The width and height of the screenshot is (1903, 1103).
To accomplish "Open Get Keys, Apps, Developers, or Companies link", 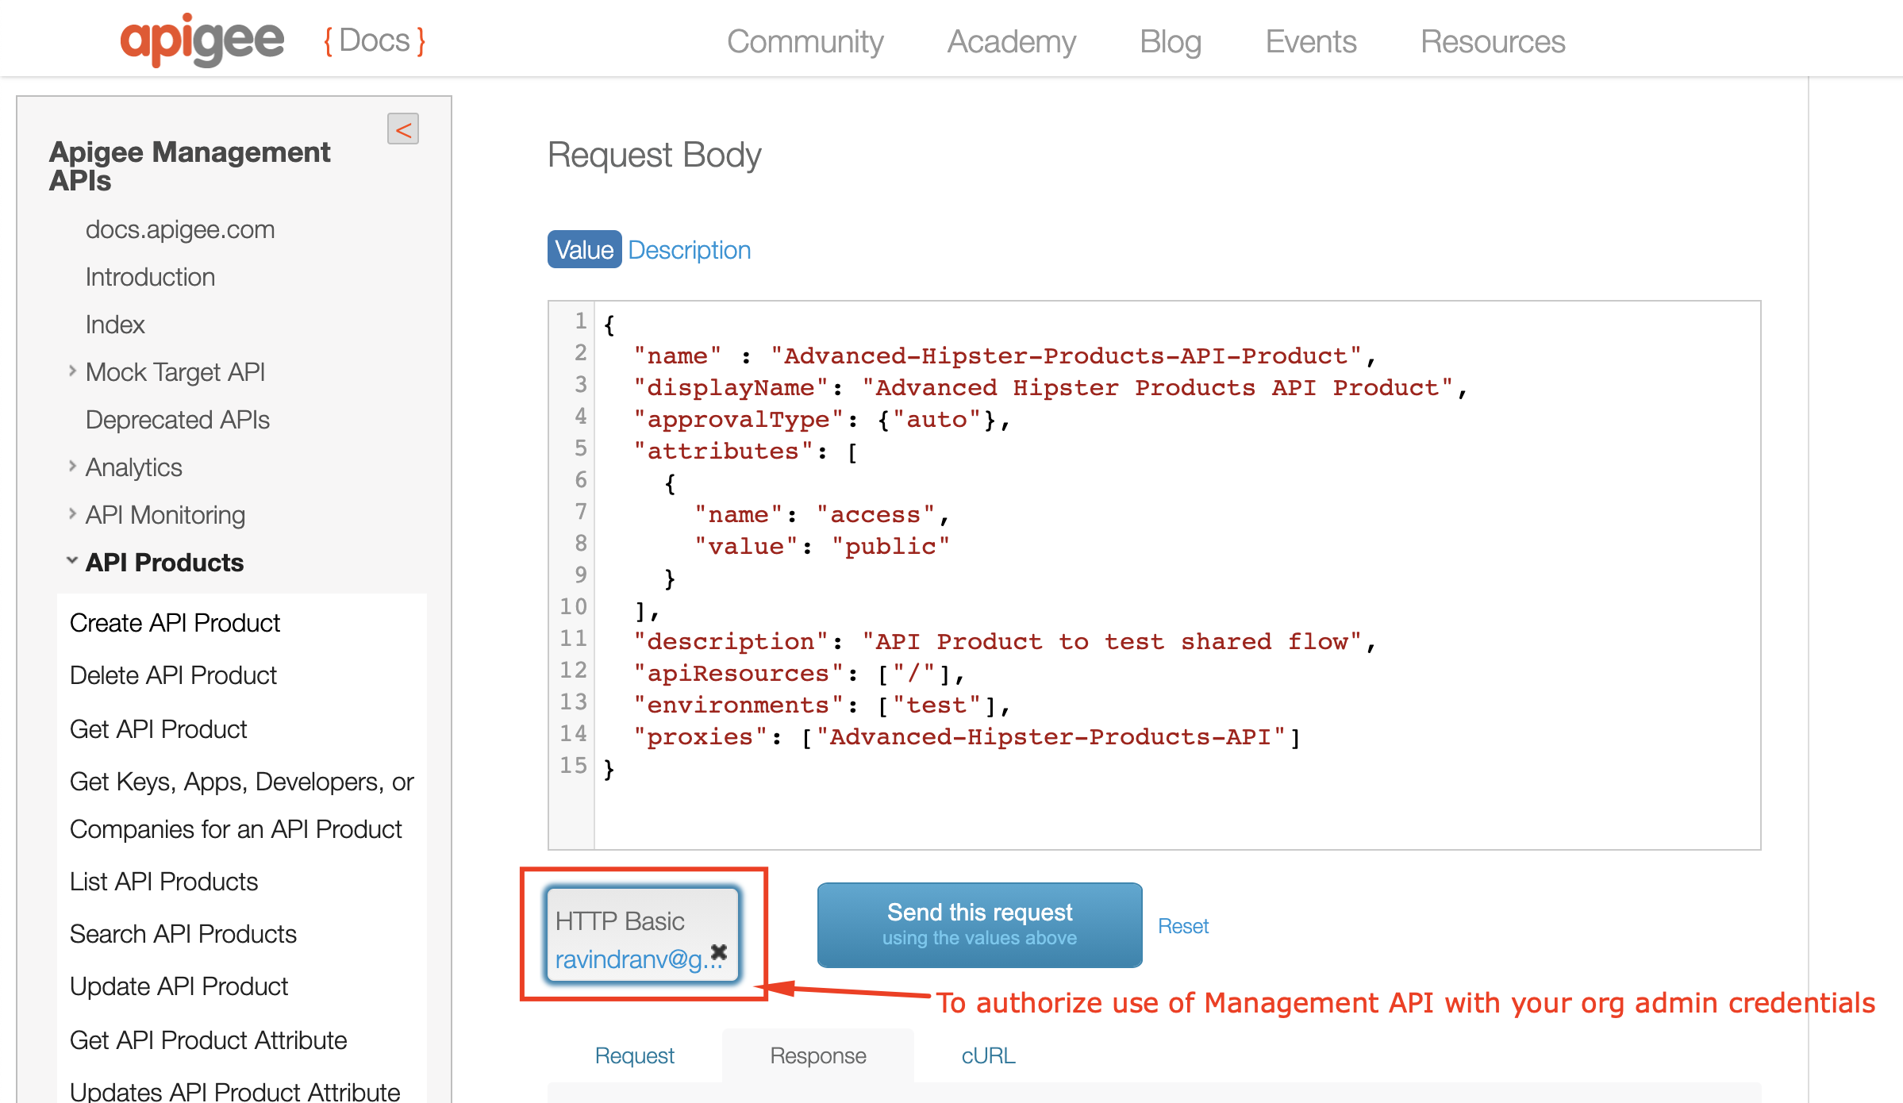I will [x=241, y=805].
